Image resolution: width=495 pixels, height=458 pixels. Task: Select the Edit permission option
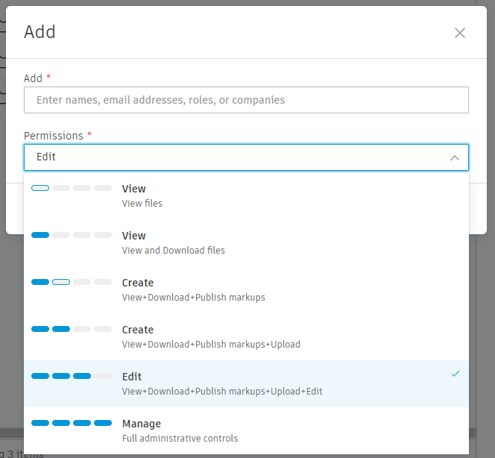246,383
